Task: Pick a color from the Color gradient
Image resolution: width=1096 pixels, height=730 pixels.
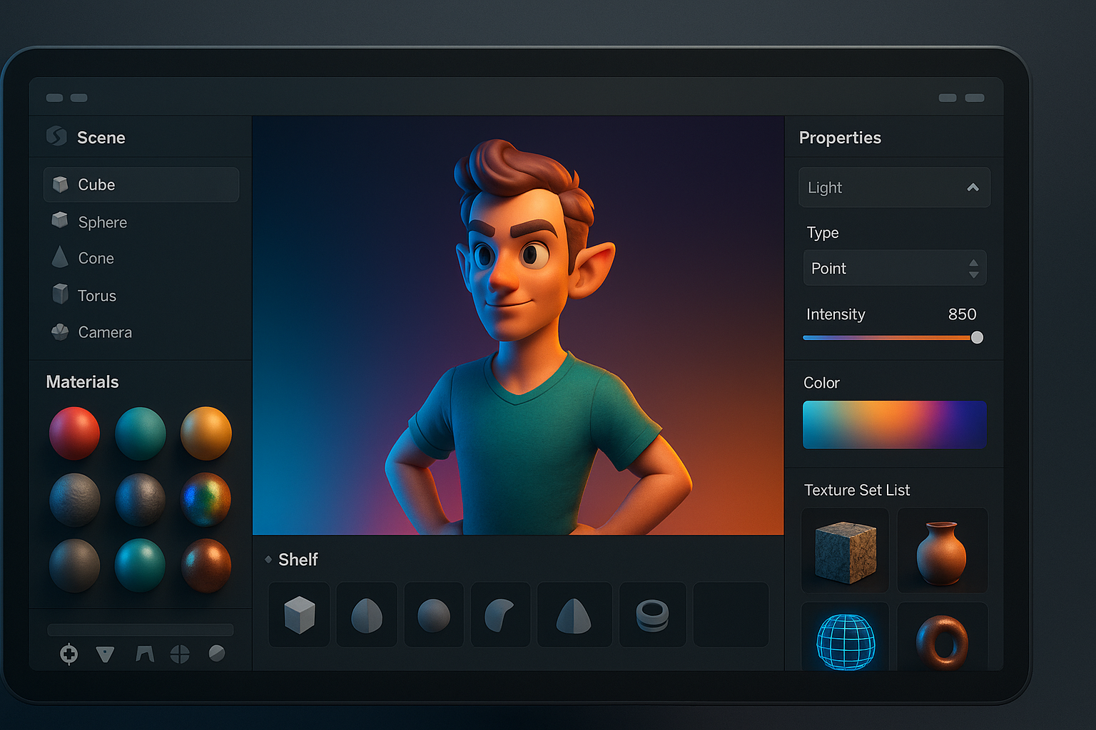Action: pos(895,425)
